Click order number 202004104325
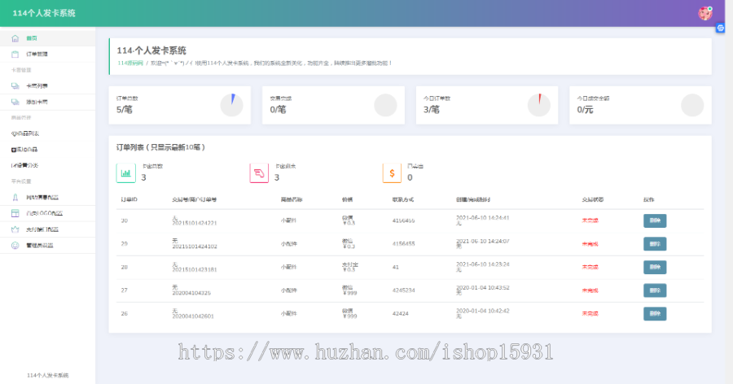 point(191,294)
